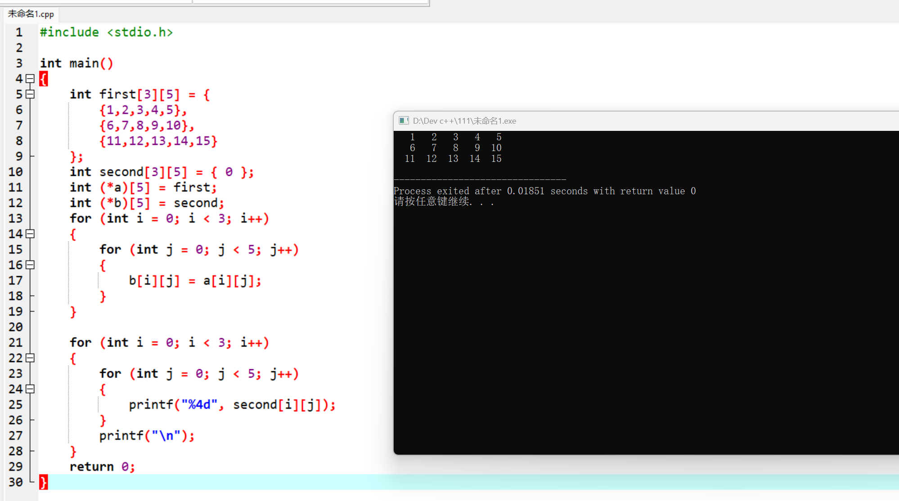Click the printf("%4d") statement on line 25

[232, 405]
